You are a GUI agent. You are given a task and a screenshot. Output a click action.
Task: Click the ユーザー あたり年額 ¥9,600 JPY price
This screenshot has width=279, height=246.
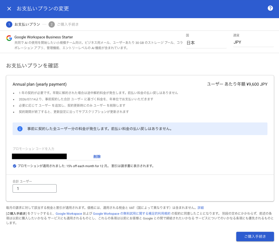237,84
